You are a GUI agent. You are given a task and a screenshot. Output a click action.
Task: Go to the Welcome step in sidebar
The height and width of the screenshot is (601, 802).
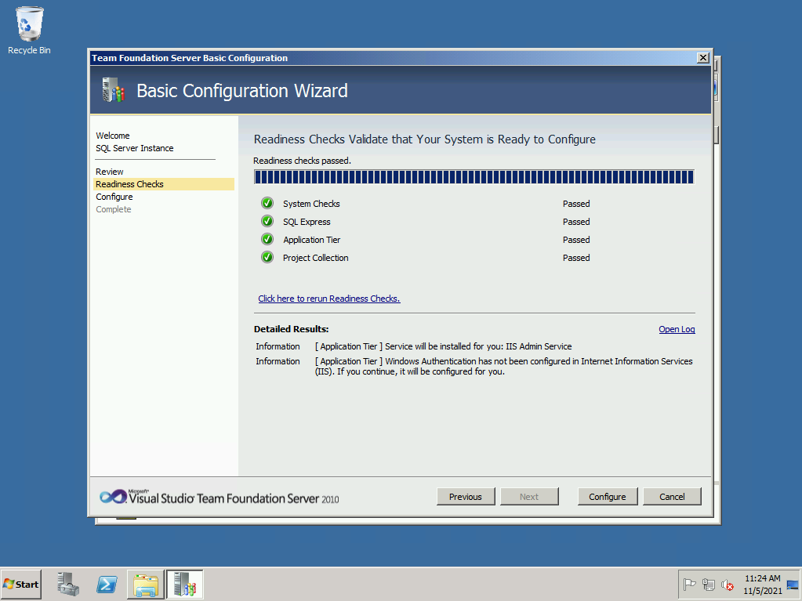(113, 136)
